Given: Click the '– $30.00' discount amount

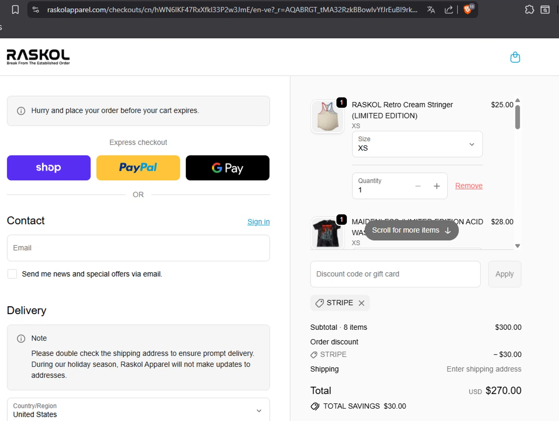Looking at the screenshot, I should [508, 355].
